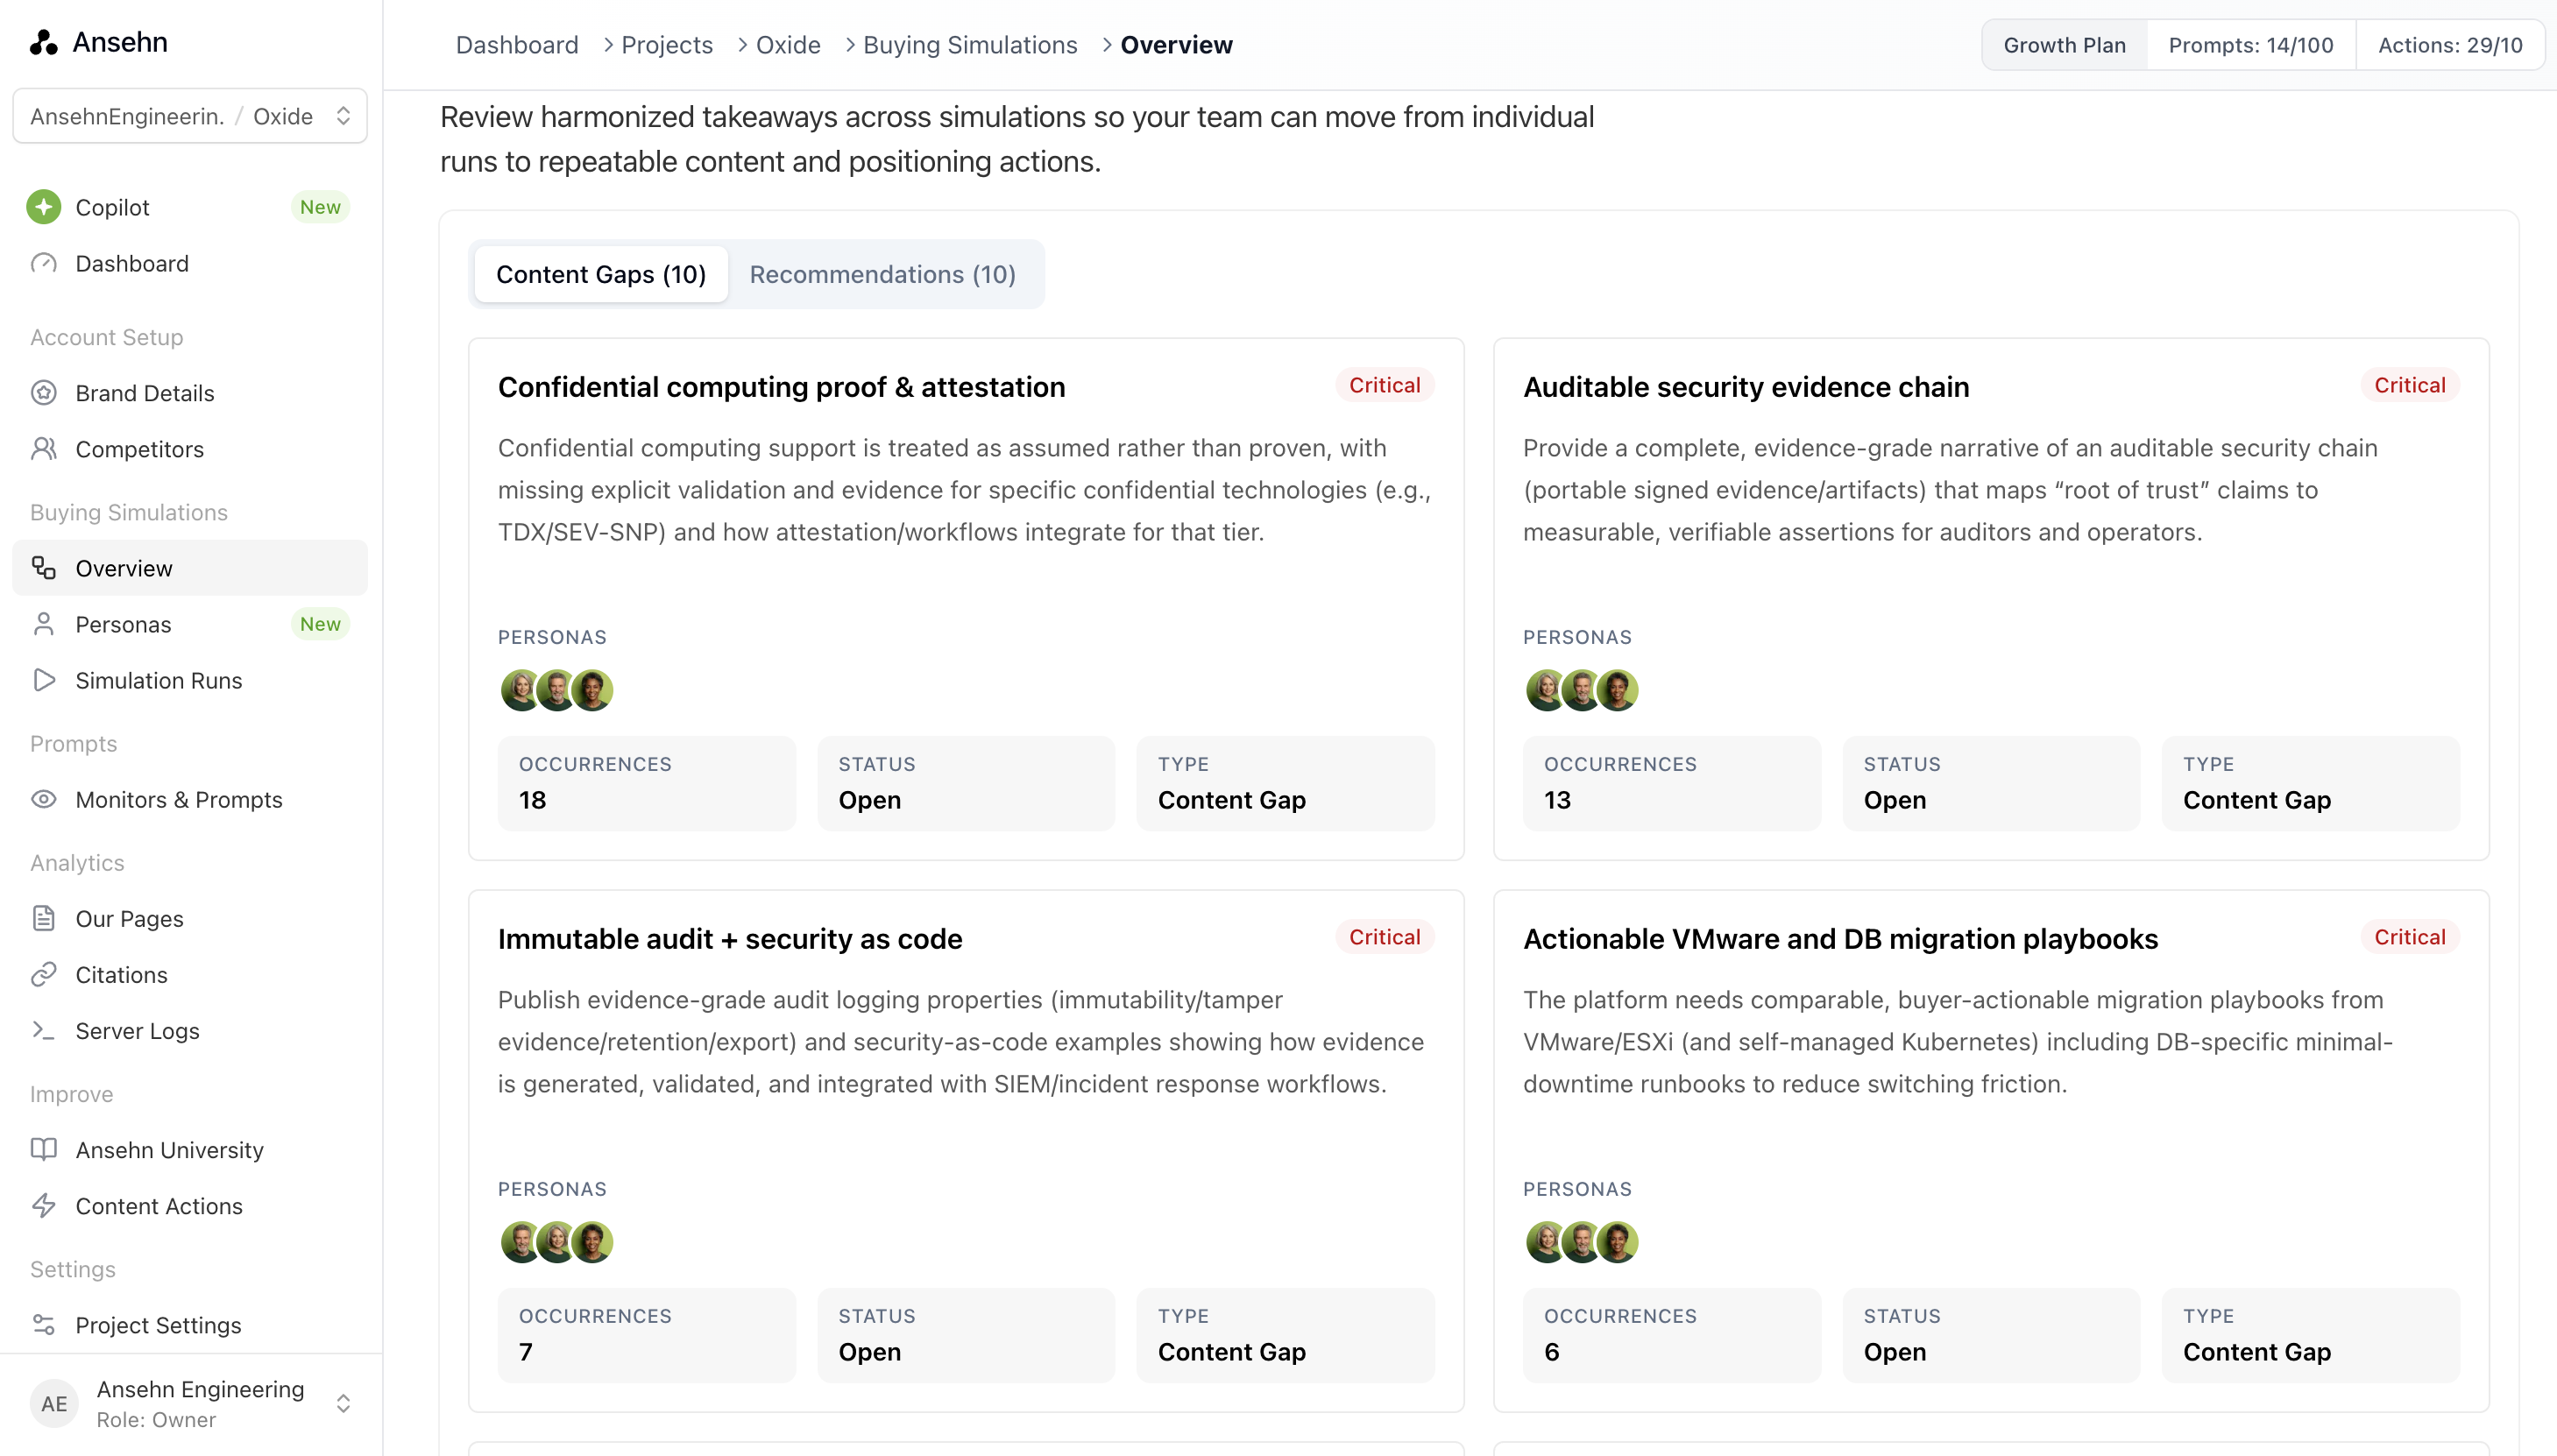
Task: Click the New badge next to Personas
Action: tap(320, 624)
